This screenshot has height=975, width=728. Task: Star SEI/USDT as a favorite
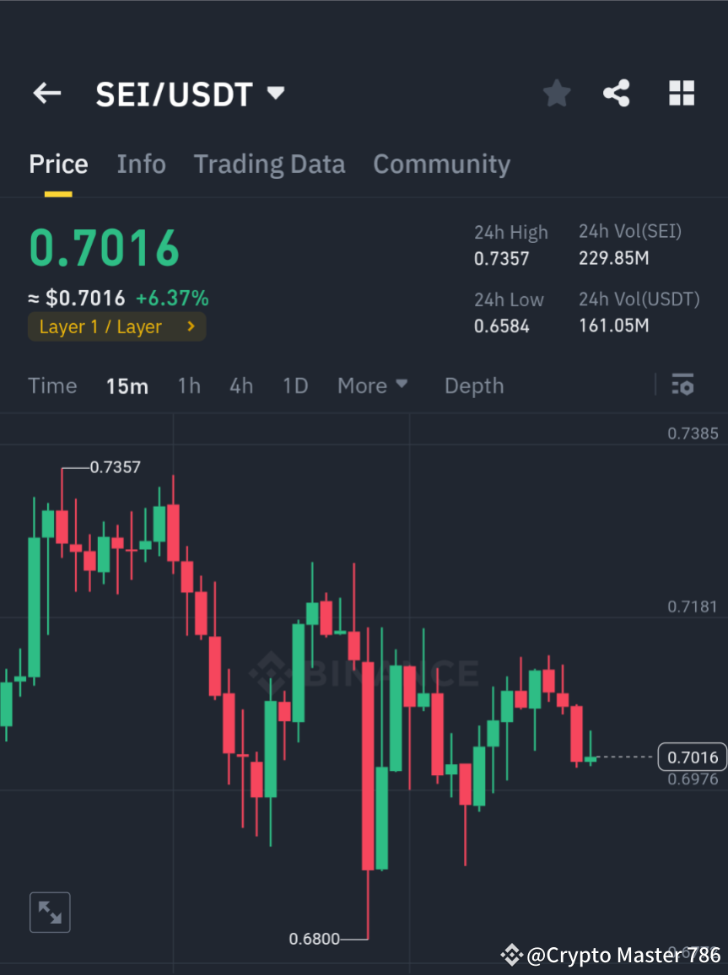[x=556, y=94]
